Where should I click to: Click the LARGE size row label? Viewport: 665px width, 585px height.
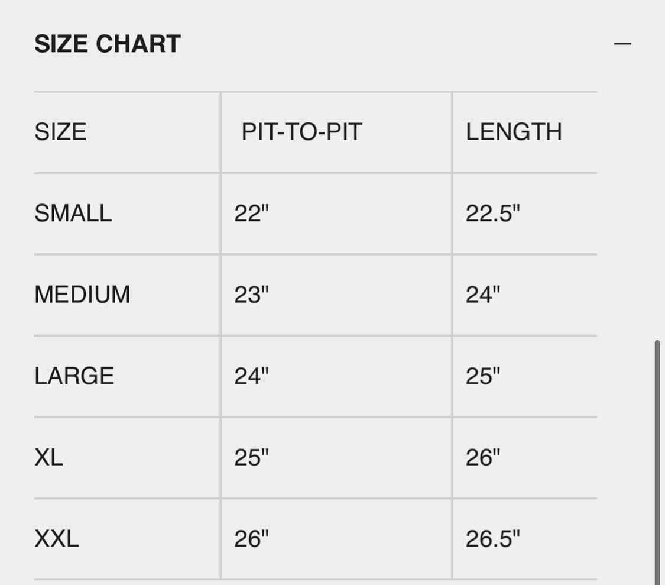(74, 376)
